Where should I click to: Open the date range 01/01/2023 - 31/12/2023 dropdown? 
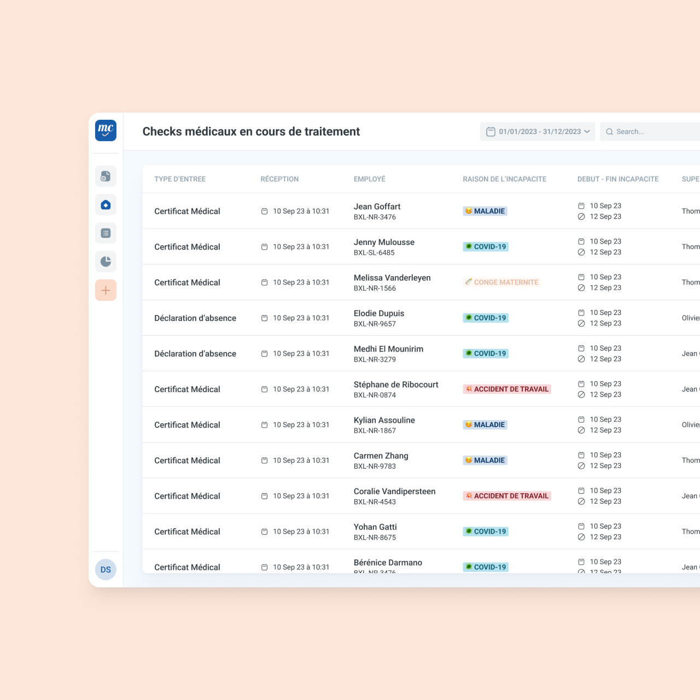[x=538, y=131]
